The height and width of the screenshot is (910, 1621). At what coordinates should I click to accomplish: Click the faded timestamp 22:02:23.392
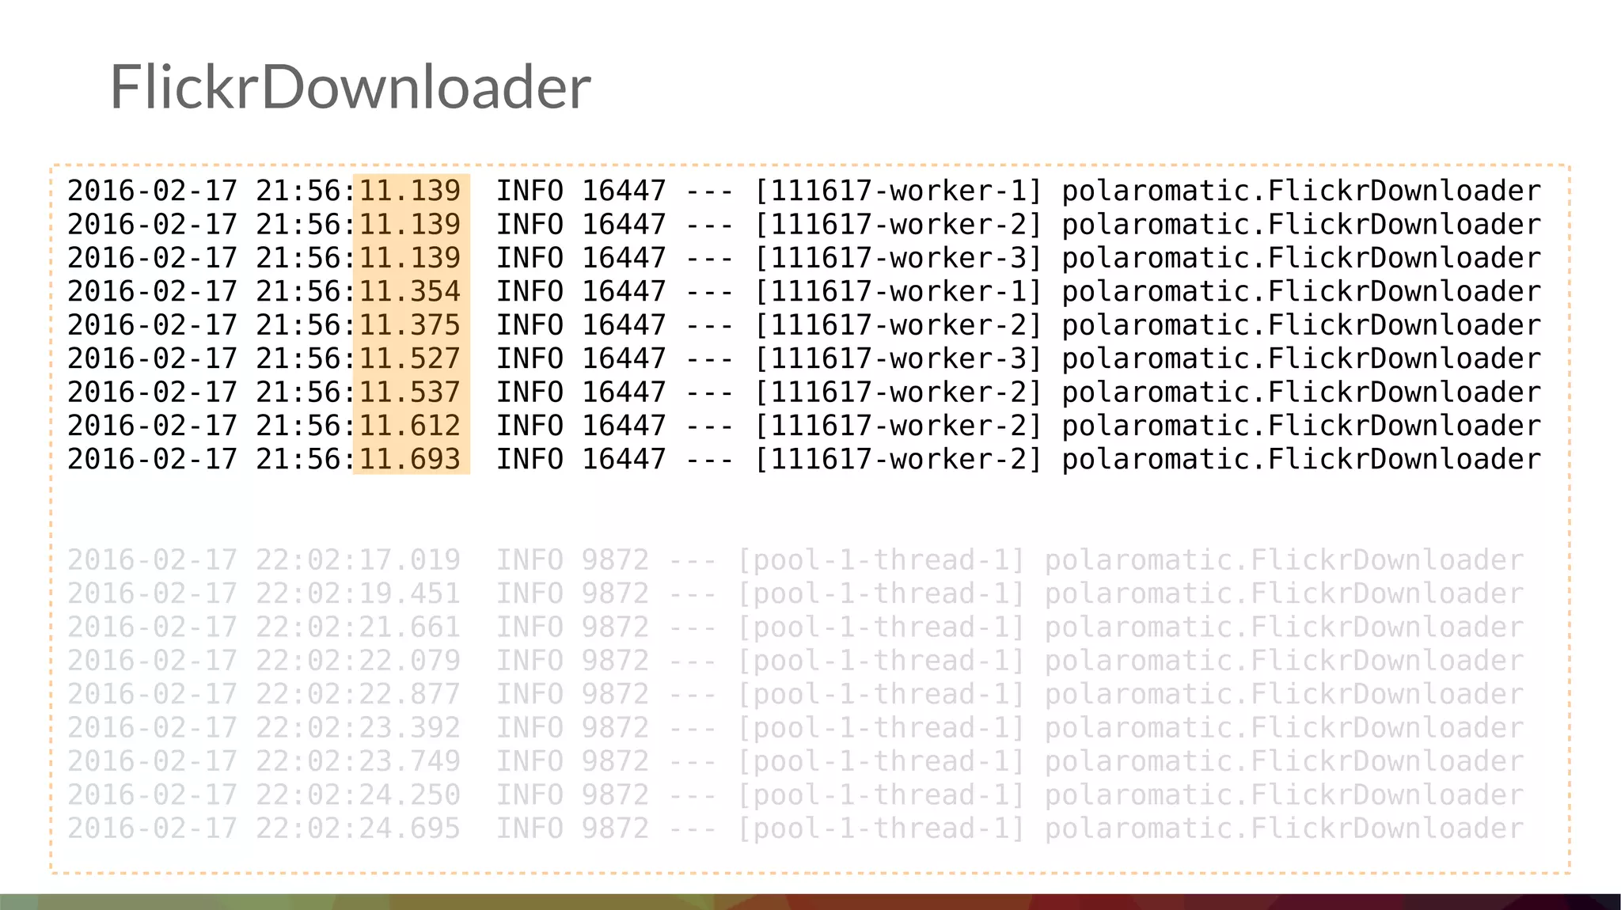click(358, 728)
